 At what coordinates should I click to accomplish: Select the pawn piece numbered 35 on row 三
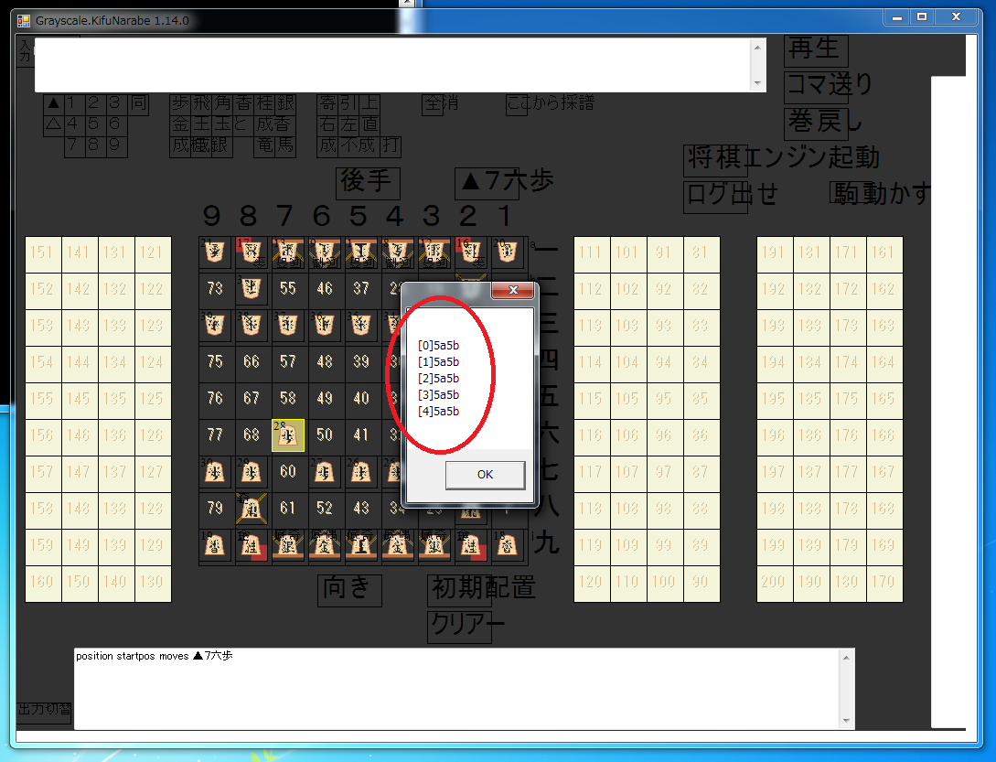[x=360, y=326]
